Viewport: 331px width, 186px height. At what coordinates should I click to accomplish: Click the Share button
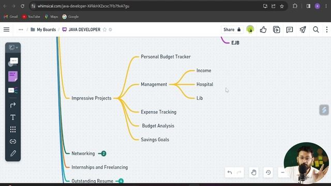tap(232, 30)
